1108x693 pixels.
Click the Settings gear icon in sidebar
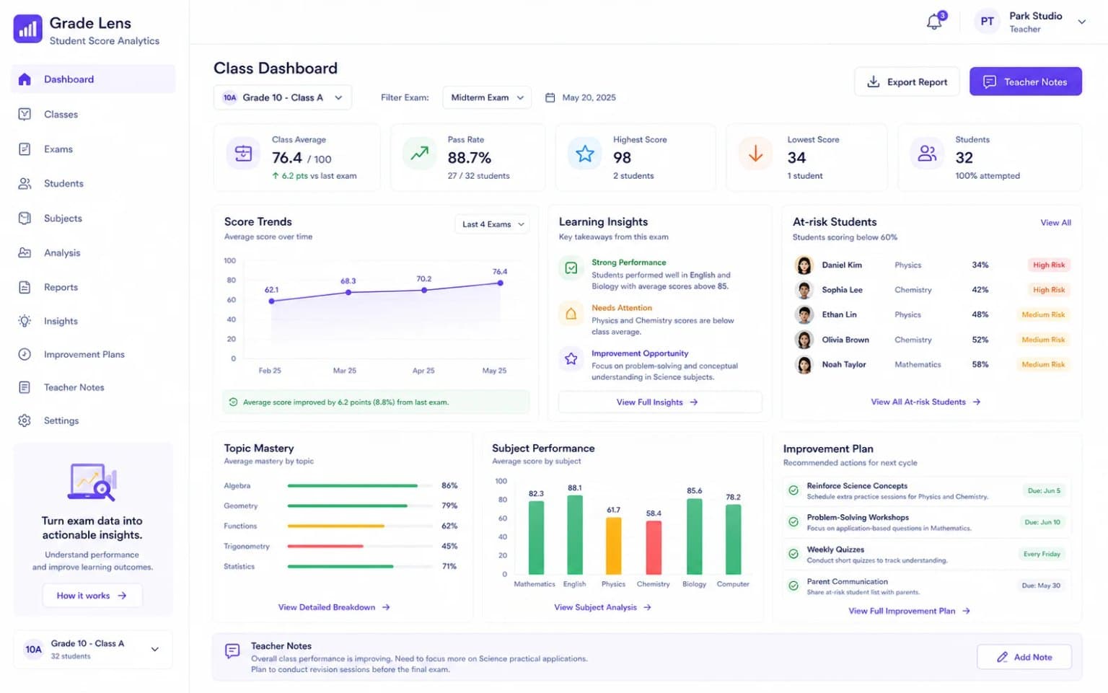(25, 420)
